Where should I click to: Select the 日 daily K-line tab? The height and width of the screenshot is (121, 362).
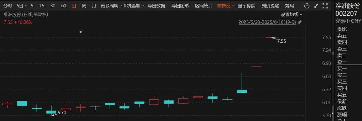(74, 6)
